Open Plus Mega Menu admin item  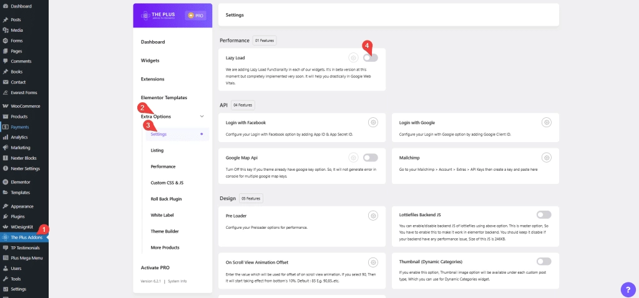pyautogui.click(x=24, y=258)
